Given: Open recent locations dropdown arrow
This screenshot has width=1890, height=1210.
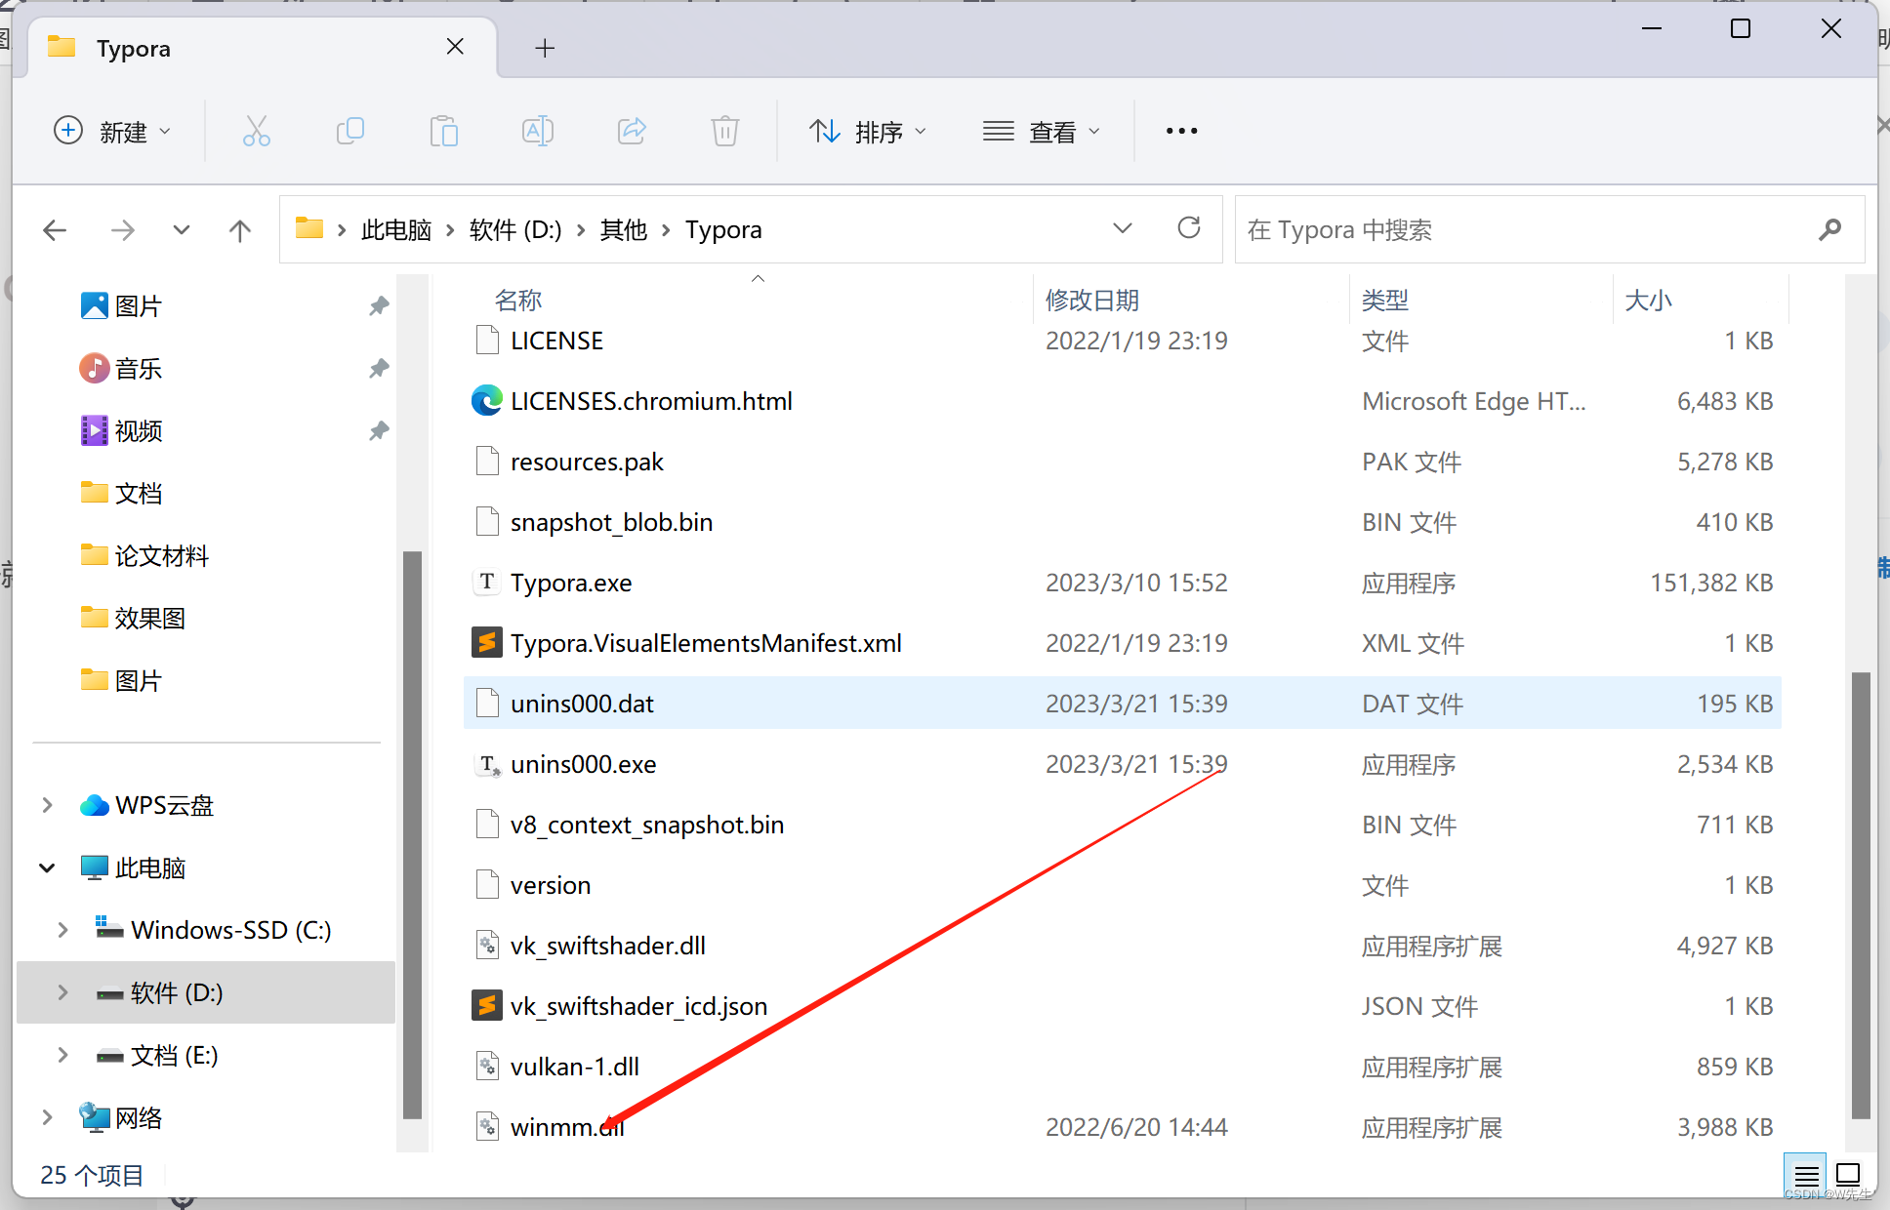Looking at the screenshot, I should click(181, 230).
